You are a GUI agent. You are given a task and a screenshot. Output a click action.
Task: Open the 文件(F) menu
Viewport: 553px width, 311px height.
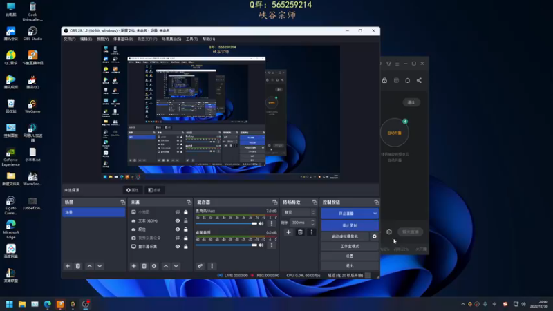[70, 39]
